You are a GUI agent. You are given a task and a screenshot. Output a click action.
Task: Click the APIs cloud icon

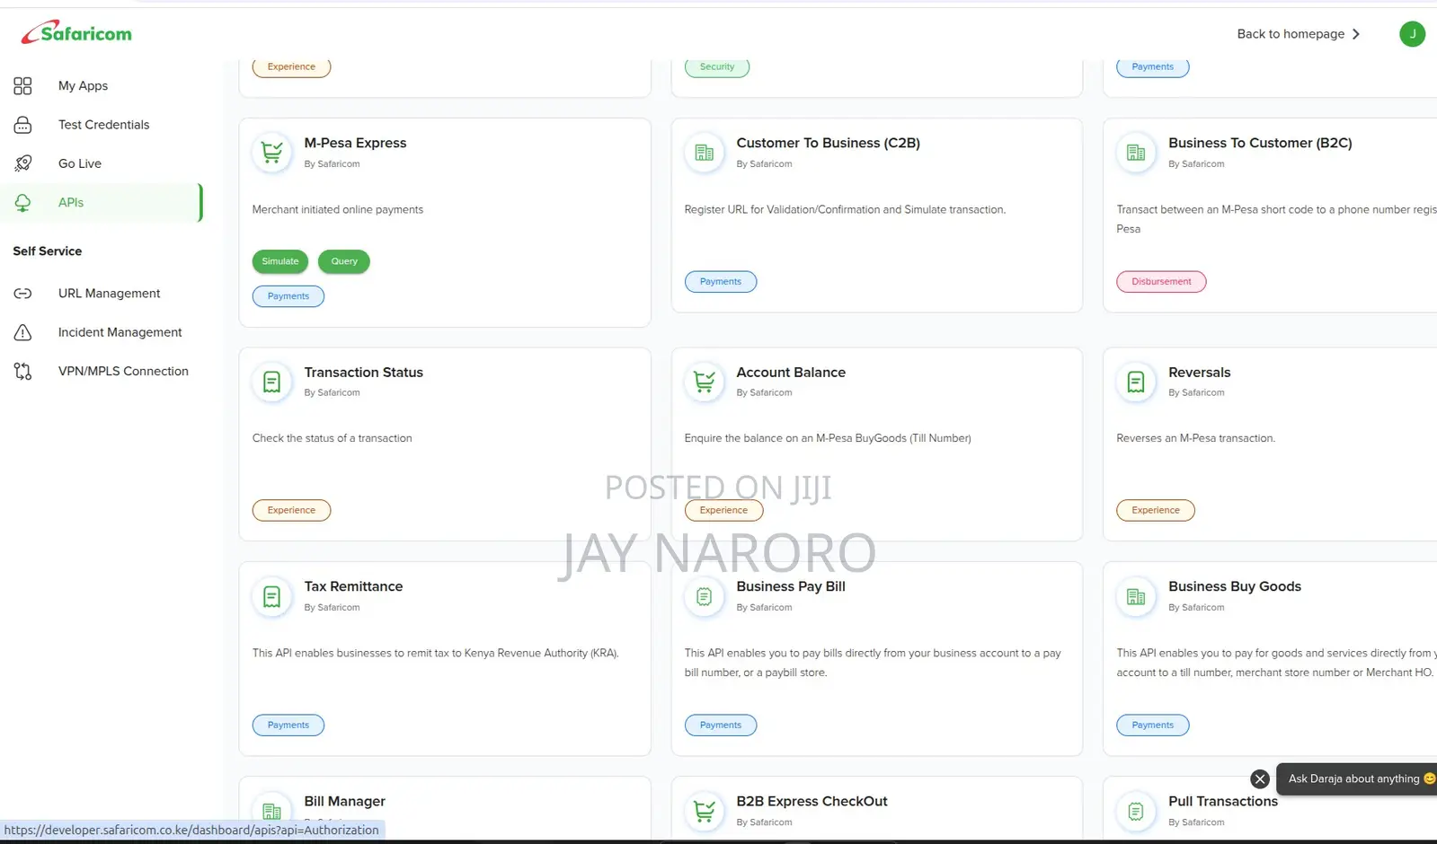(22, 203)
